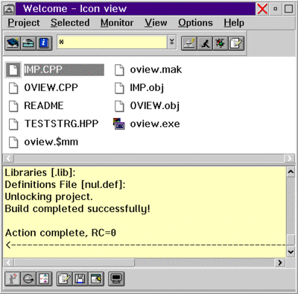Image resolution: width=298 pixels, height=294 pixels.
Task: Click monitor pane scroll-up arrow
Action: coord(291,172)
